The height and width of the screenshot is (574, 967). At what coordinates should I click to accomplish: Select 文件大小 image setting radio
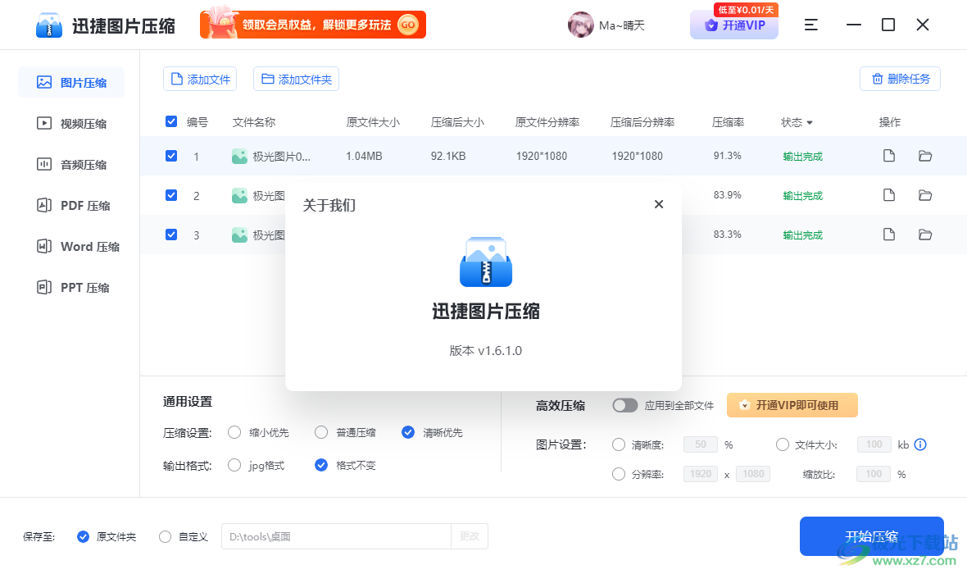(x=783, y=444)
